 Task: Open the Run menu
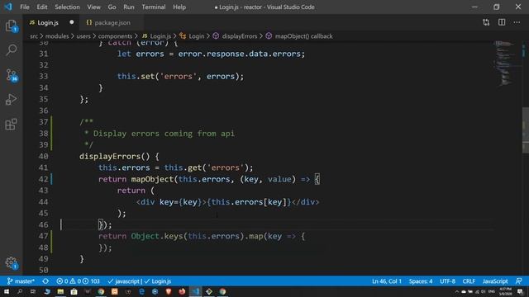click(129, 7)
